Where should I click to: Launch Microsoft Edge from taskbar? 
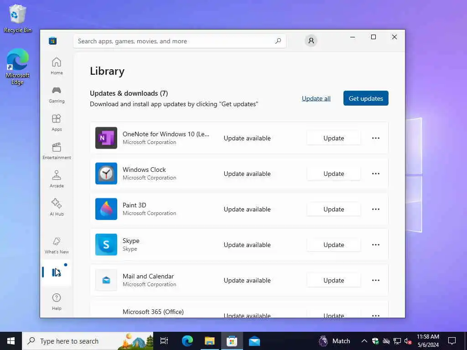point(187,341)
